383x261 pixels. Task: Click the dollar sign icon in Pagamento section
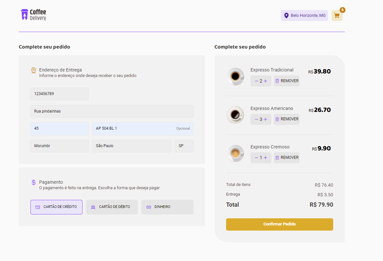33,182
